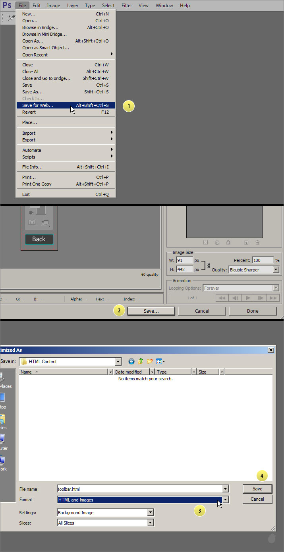This screenshot has height=552, width=284.
Task: Click the new color icon below the color table
Action: 246,242
